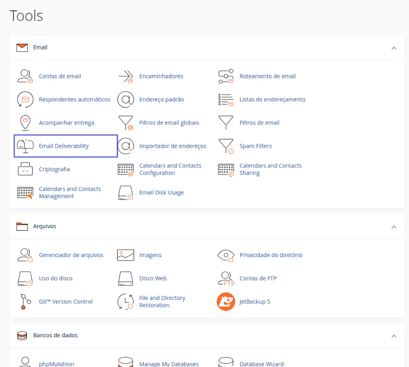Click the Spam Filters funnel icon
Image resolution: width=409 pixels, height=367 pixels.
pyautogui.click(x=226, y=146)
